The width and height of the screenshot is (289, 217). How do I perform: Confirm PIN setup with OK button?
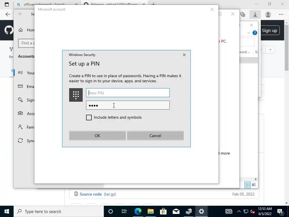coord(97,136)
